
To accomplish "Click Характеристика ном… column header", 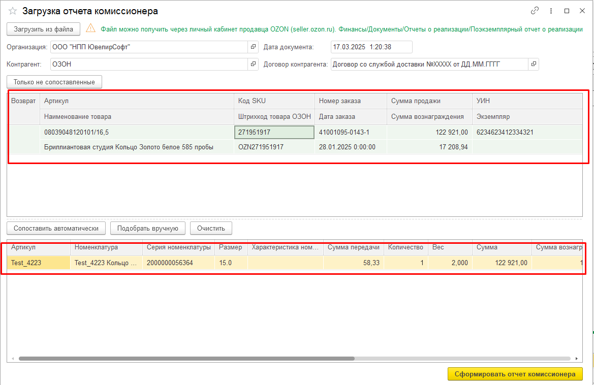I will click(x=285, y=247).
